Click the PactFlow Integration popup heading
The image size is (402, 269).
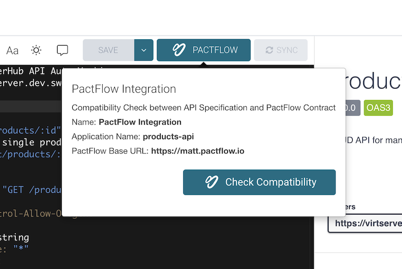pos(124,89)
